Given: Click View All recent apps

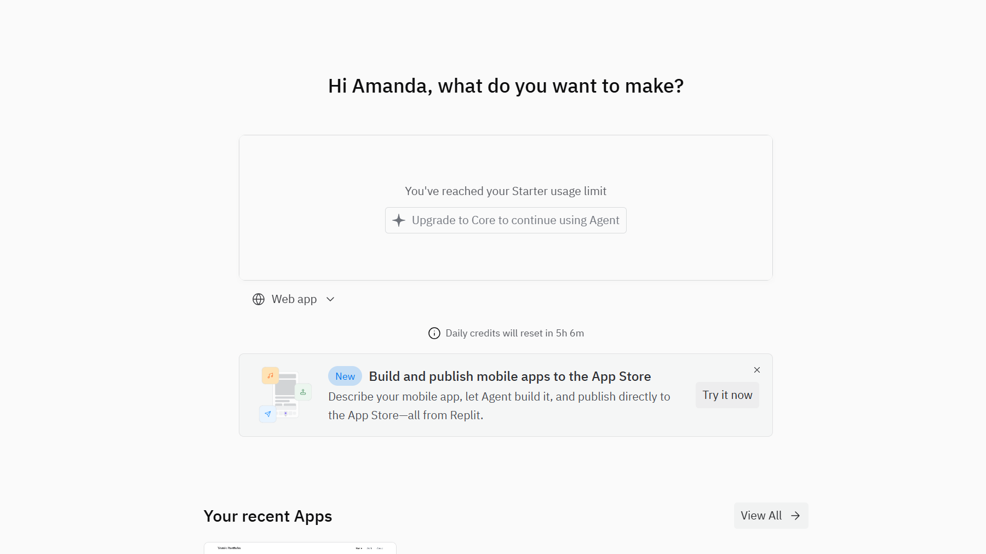Looking at the screenshot, I should point(761,516).
